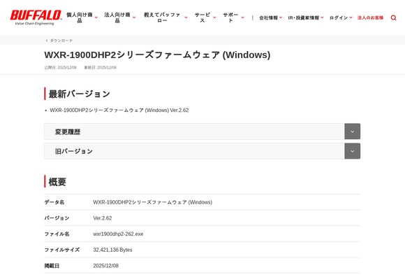
Task: Click the ファイル名 row label
Action: [57, 234]
